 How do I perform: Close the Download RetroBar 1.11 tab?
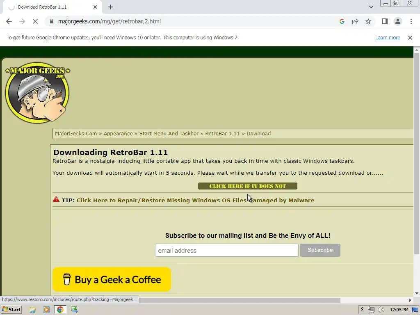tap(95, 7)
